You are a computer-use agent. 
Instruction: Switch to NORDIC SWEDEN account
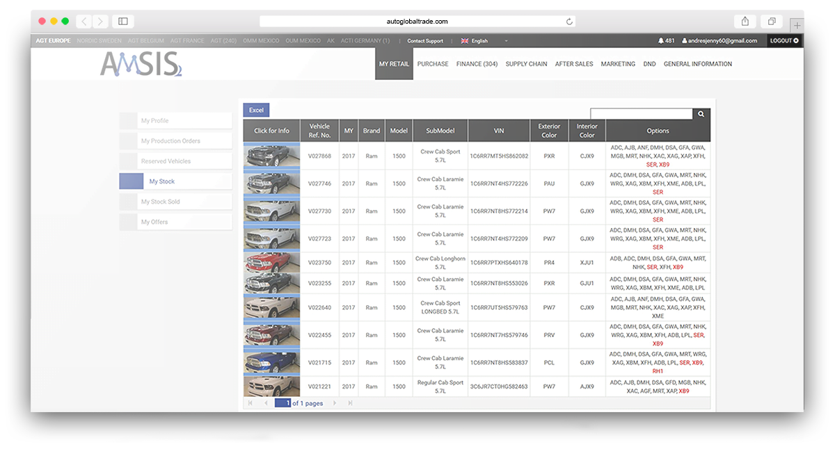point(99,41)
